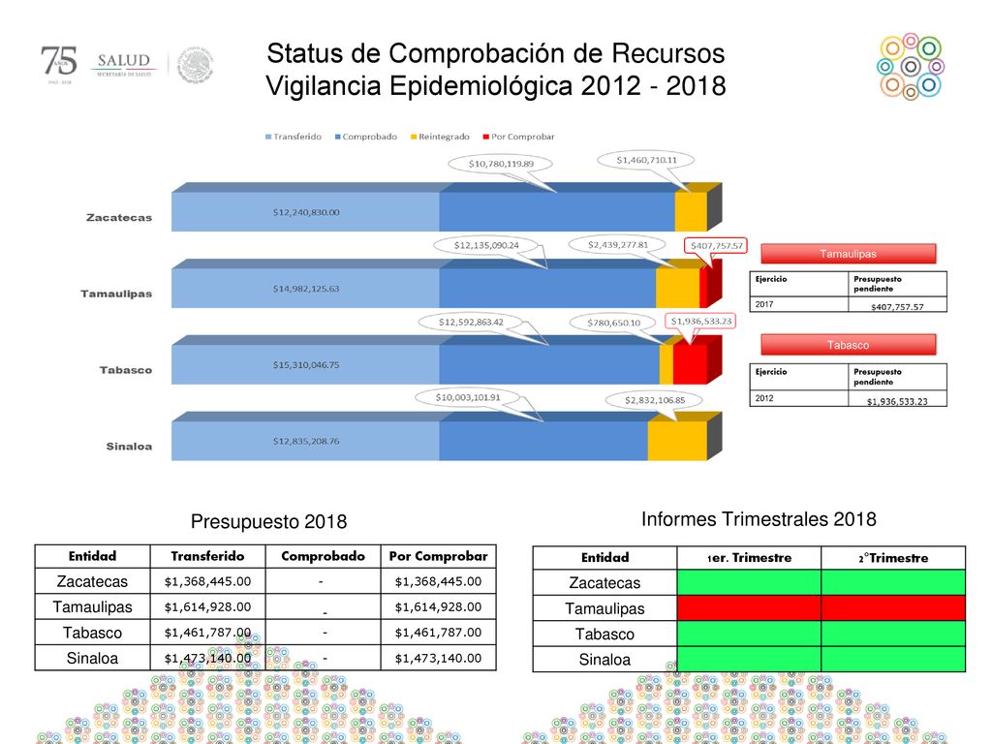The image size is (992, 744).
Task: Click the 1er. Trimestre column header
Action: click(x=749, y=558)
